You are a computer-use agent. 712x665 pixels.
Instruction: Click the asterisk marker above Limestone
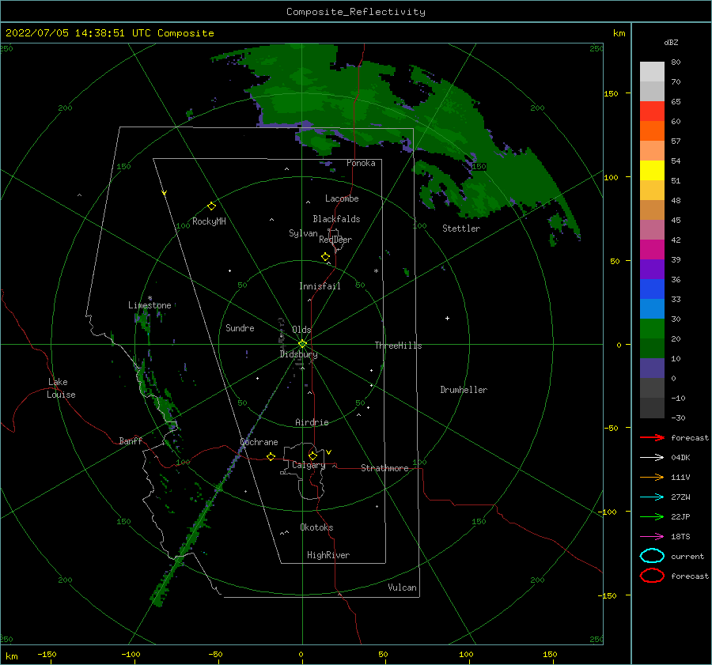[x=150, y=298]
